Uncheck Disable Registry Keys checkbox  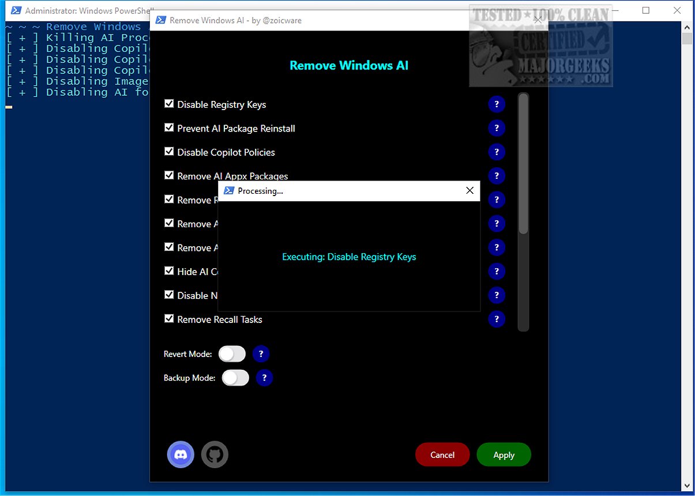point(169,104)
